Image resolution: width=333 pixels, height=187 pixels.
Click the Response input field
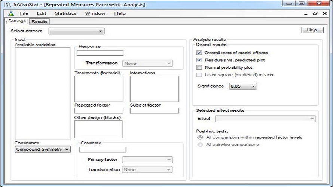(100, 53)
